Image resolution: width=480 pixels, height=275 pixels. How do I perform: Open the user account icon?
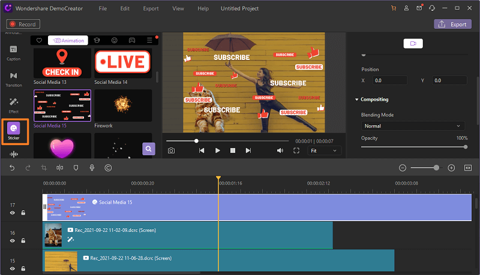point(406,8)
